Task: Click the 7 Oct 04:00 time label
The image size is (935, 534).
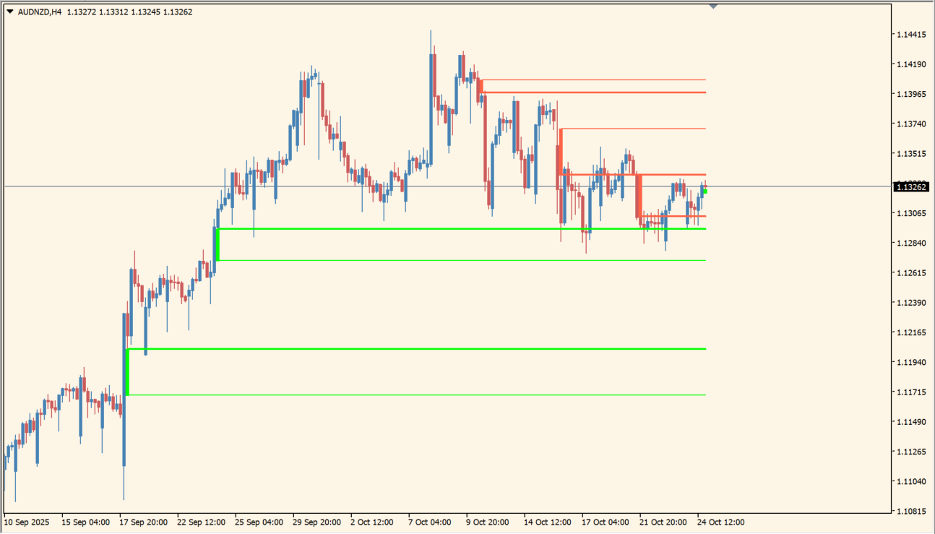Action: pos(429,522)
